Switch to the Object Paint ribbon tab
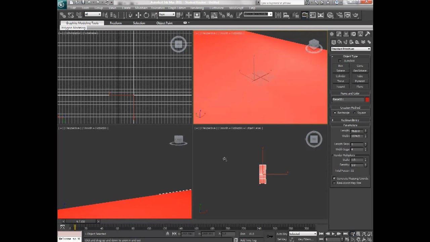 coord(164,23)
